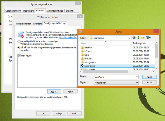The height and width of the screenshot is (121, 165).
Task: Open view options dropdown arrow in toolbar
Action: (x=150, y=38)
